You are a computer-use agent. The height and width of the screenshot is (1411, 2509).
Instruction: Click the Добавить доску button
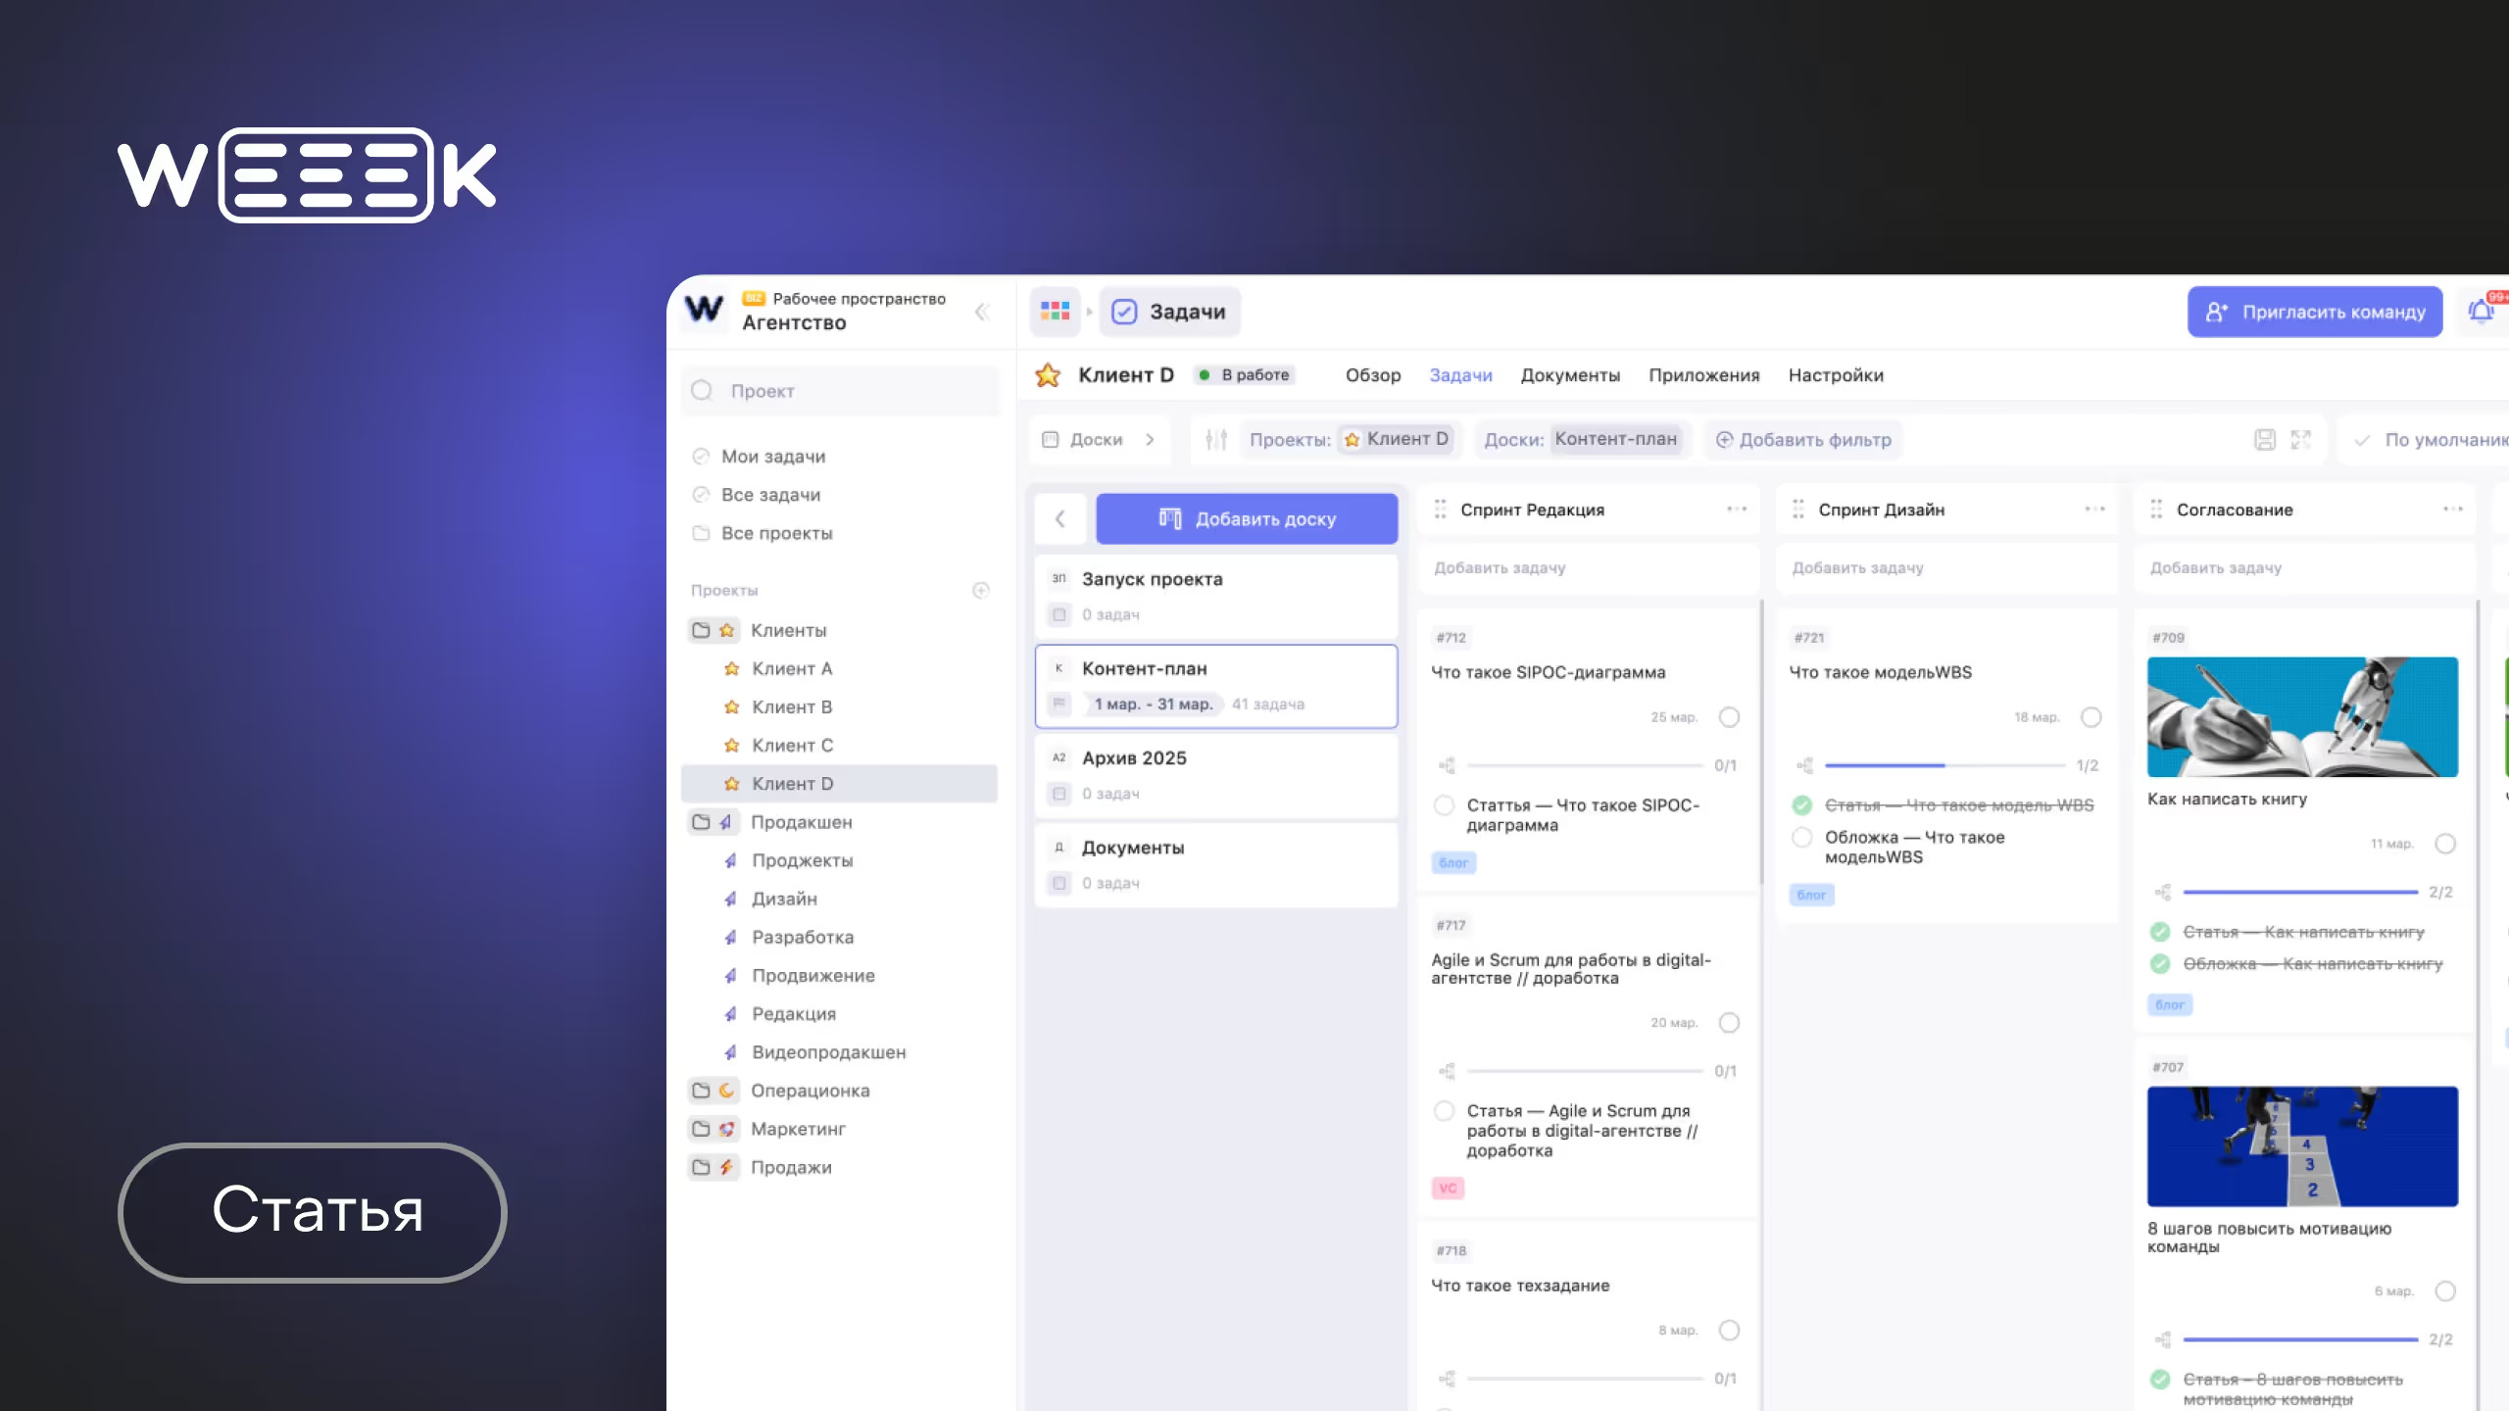click(1246, 519)
